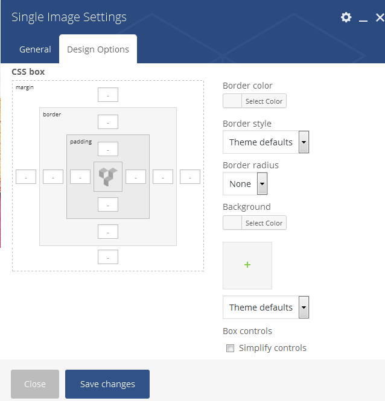Click the Visual Composer logo in the CSS box
385x401 pixels.
click(x=108, y=177)
